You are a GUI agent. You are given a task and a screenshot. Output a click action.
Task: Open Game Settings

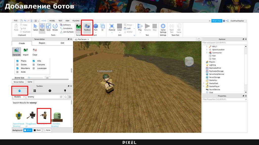pos(163,28)
